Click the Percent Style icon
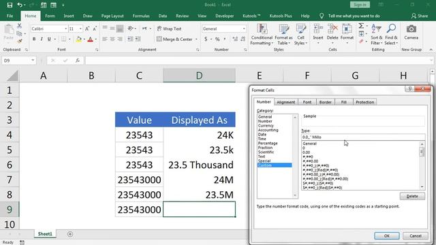This screenshot has height=245, width=436. pos(217,39)
